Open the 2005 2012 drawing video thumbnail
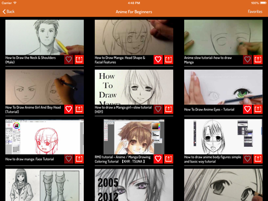This screenshot has height=201, width=268. (134, 185)
